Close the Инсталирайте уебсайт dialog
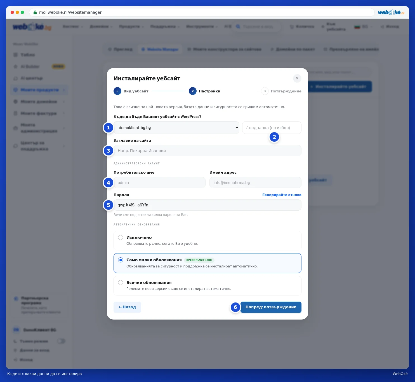The height and width of the screenshot is (382, 415). [x=297, y=78]
